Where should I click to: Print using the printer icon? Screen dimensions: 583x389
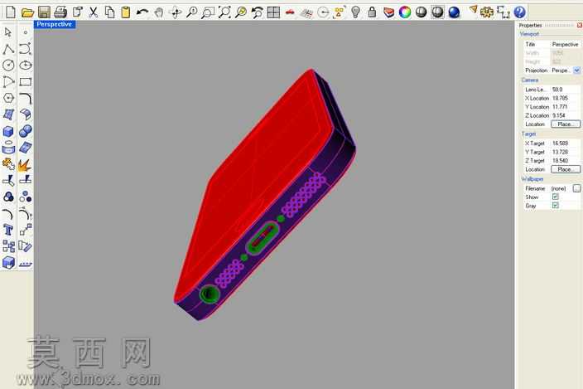point(60,12)
